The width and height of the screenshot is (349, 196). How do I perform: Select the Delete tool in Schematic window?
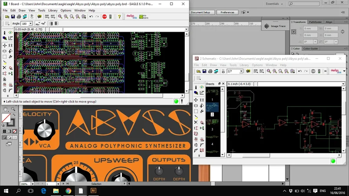196,122
